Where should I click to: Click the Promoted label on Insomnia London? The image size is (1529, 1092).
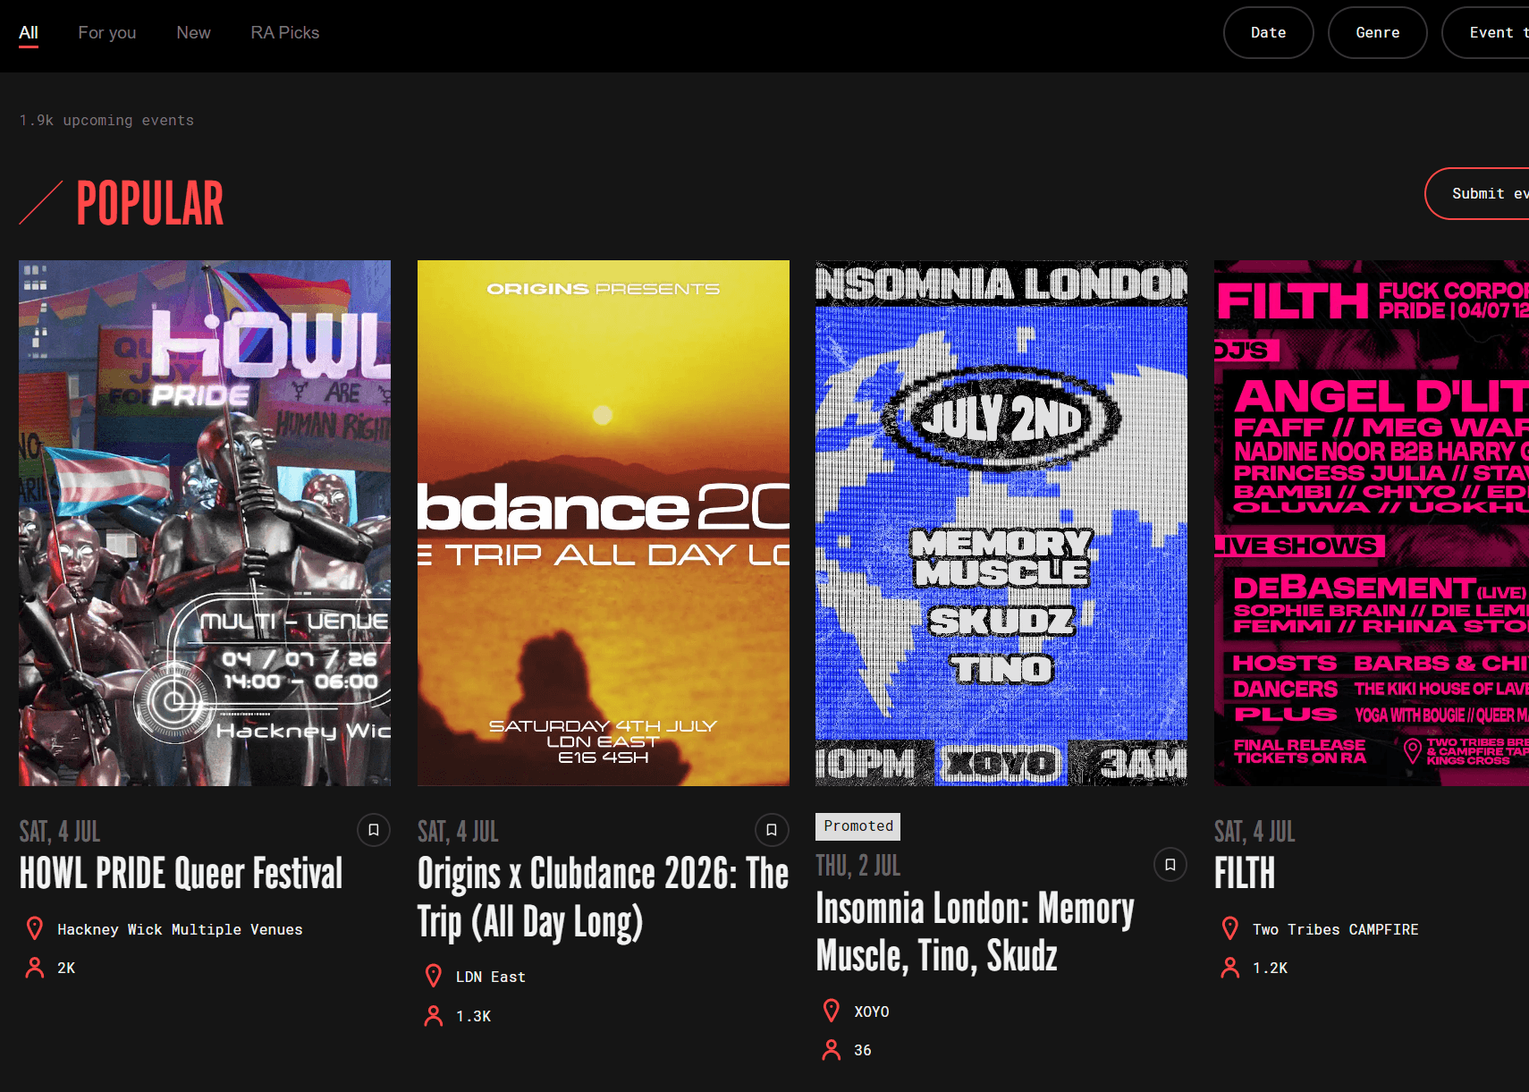click(858, 826)
